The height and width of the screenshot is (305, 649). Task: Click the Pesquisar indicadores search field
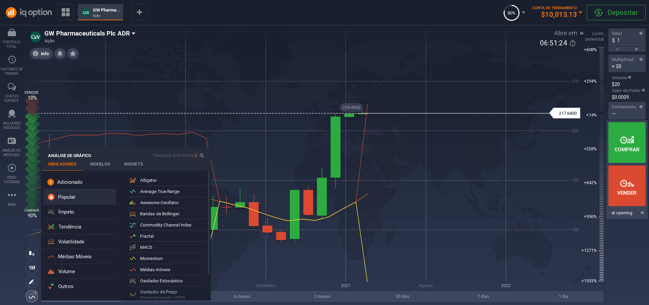click(x=174, y=155)
